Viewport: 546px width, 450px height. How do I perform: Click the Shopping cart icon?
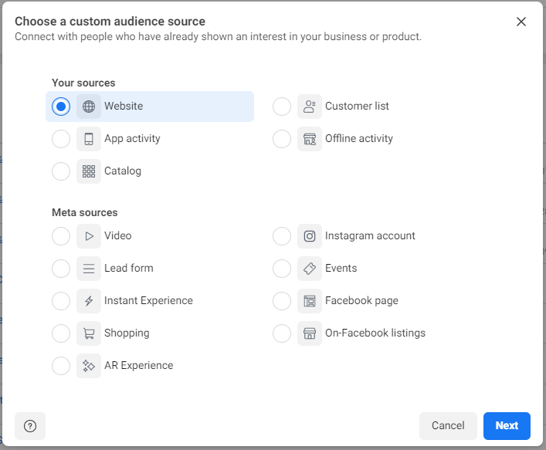[x=89, y=333]
